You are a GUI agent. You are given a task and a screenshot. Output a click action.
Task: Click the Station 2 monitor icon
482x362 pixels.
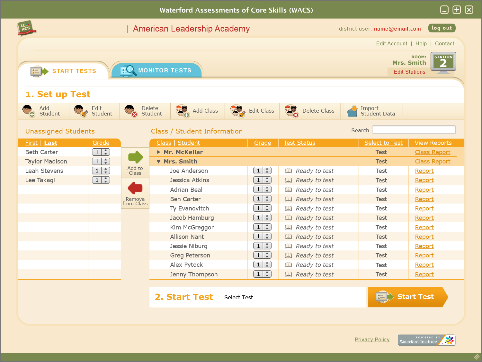(443, 63)
